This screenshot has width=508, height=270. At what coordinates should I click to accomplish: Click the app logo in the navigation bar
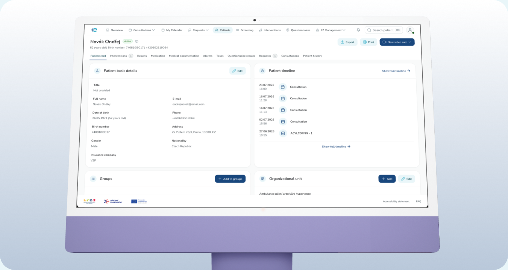(94, 30)
